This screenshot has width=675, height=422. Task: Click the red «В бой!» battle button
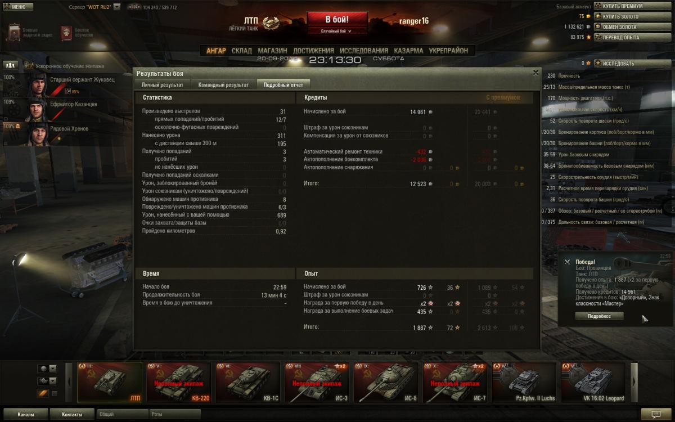click(337, 20)
